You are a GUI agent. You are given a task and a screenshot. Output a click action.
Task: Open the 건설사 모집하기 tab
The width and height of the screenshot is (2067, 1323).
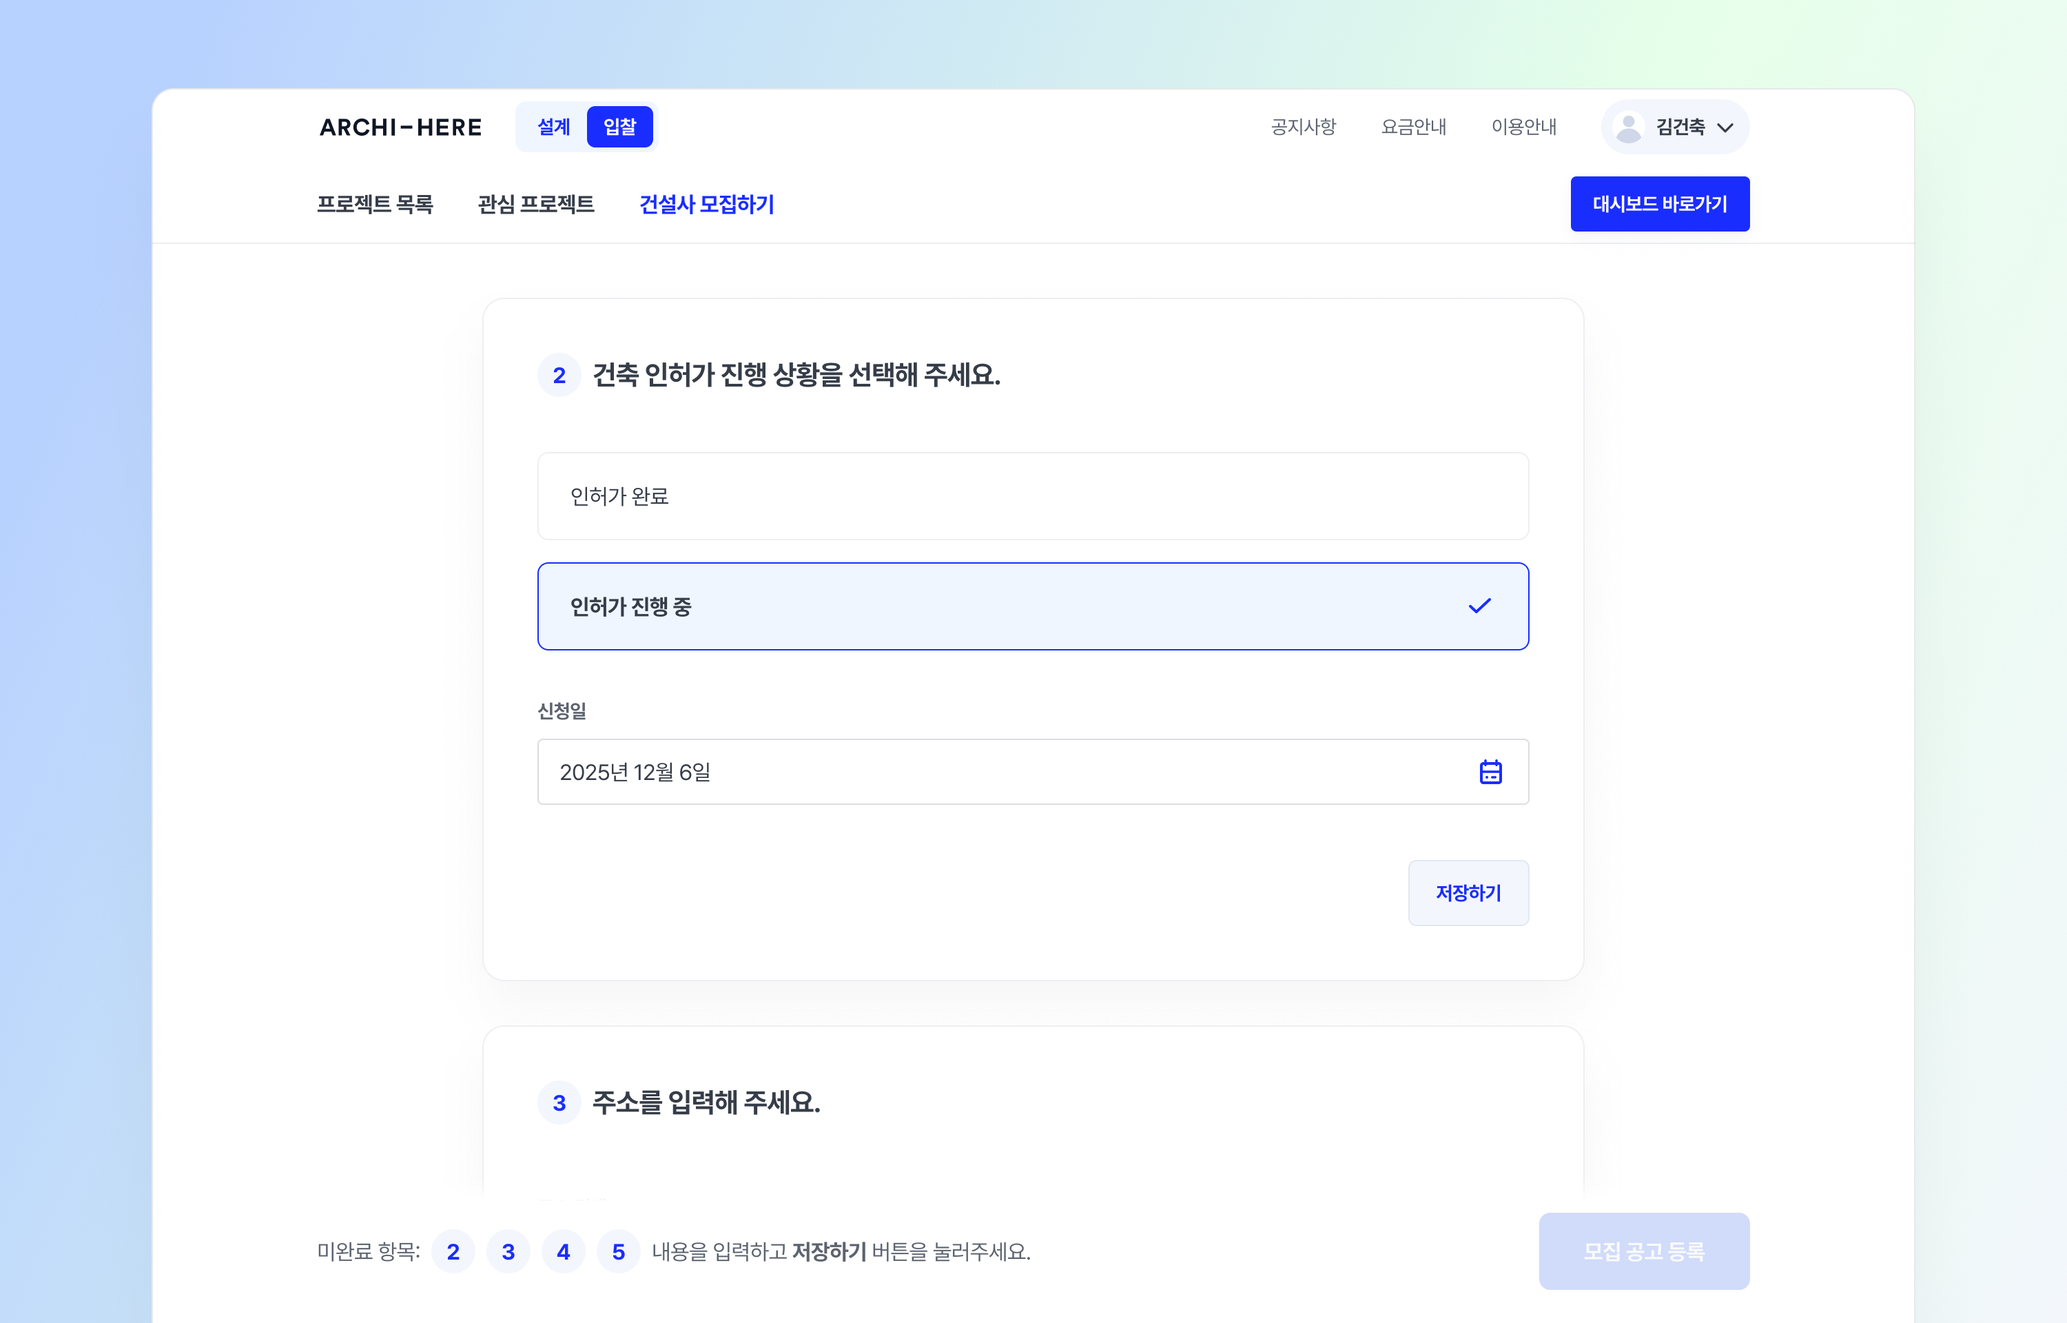(x=706, y=205)
